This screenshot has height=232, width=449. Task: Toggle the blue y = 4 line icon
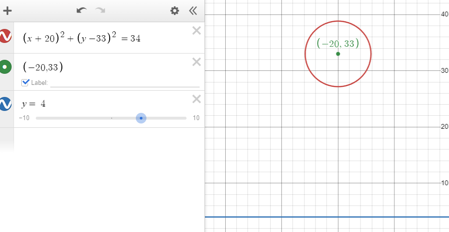tap(5, 104)
